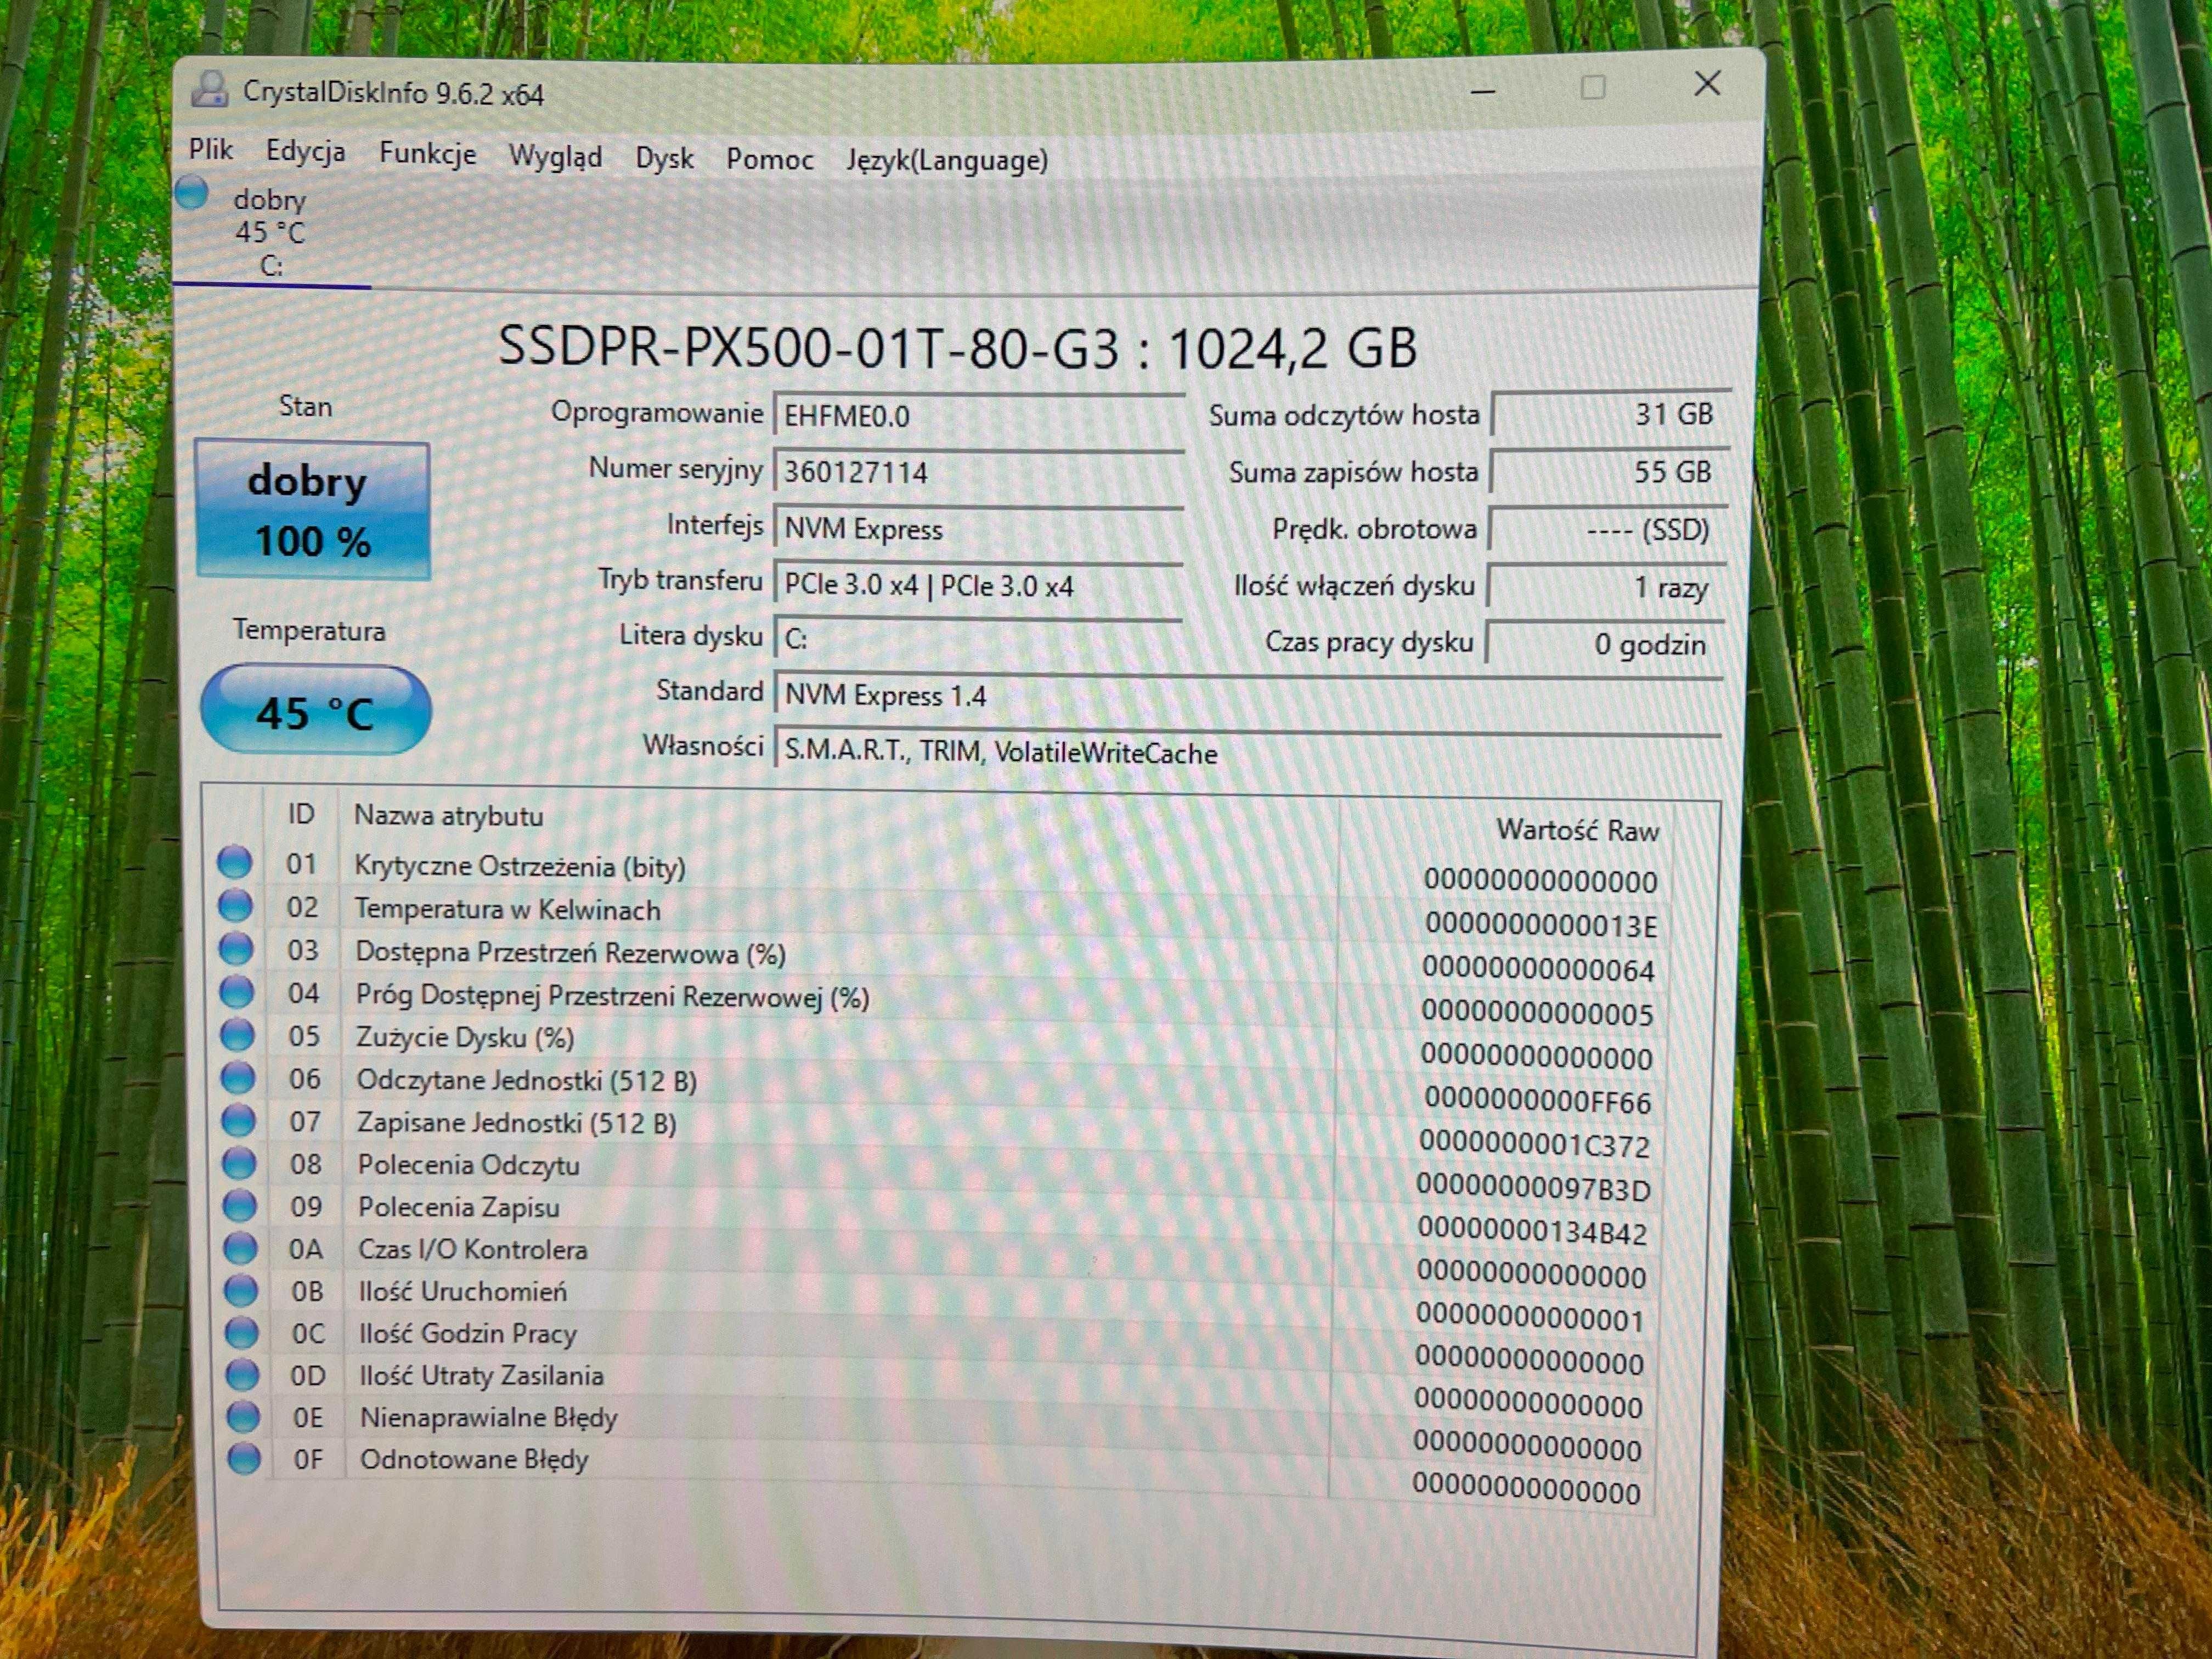Click the serial number field 360127114

coord(979,472)
